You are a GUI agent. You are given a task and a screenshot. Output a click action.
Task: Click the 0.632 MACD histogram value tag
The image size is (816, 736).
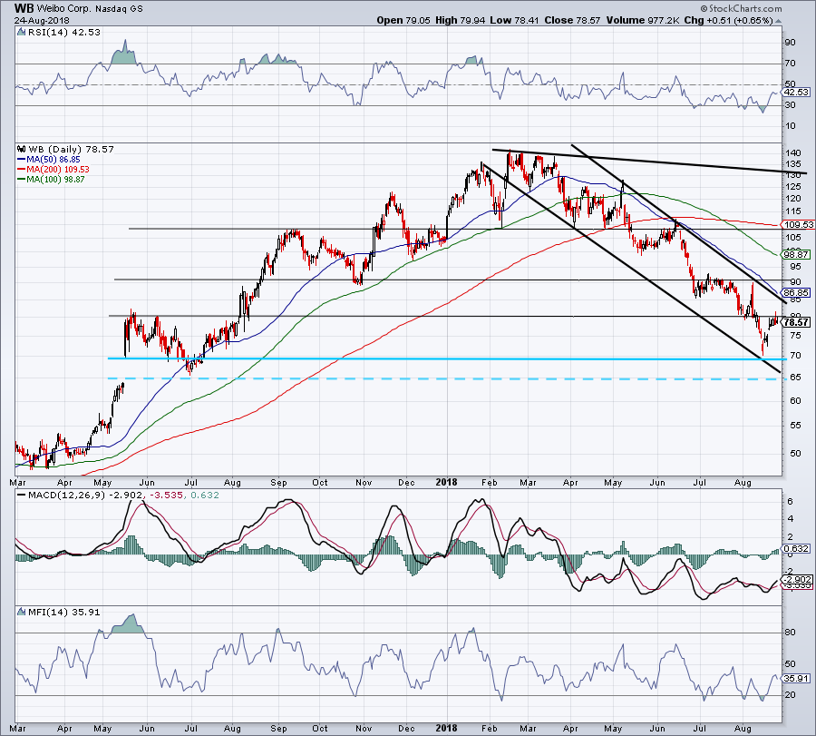tap(794, 547)
